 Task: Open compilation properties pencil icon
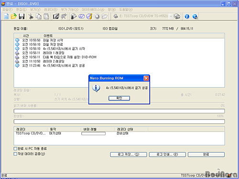point(56,16)
